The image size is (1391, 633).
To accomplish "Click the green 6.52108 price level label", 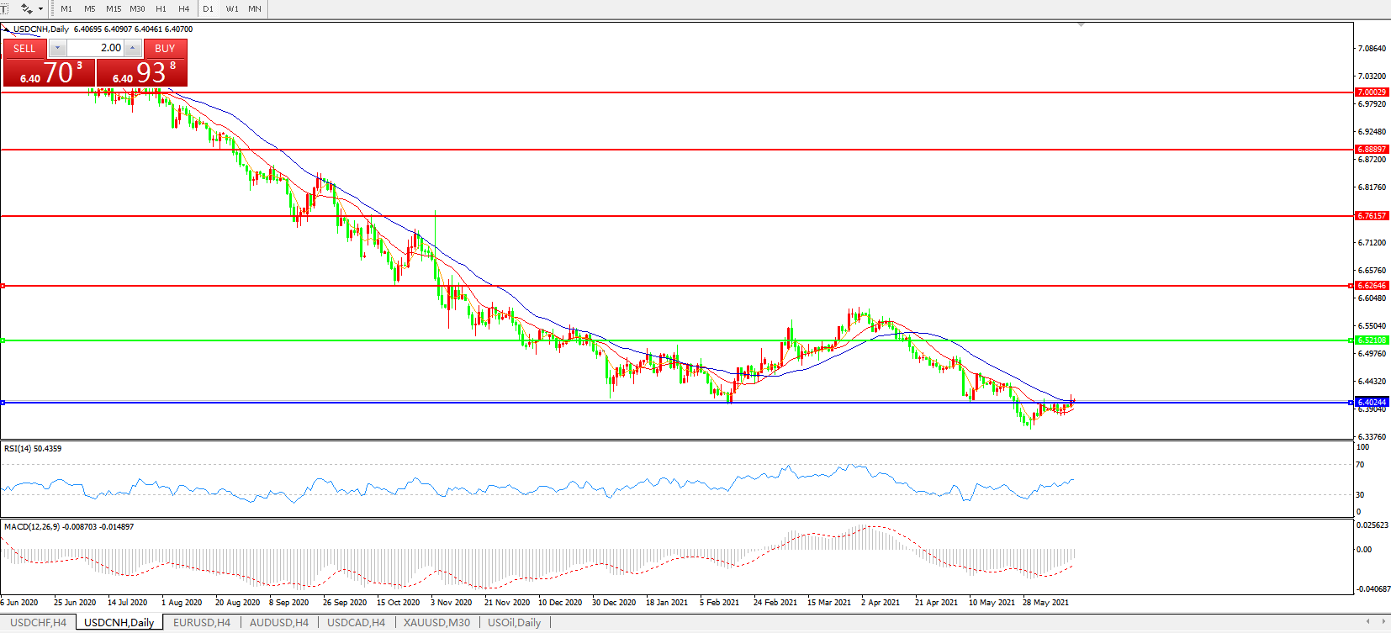I will 1372,340.
